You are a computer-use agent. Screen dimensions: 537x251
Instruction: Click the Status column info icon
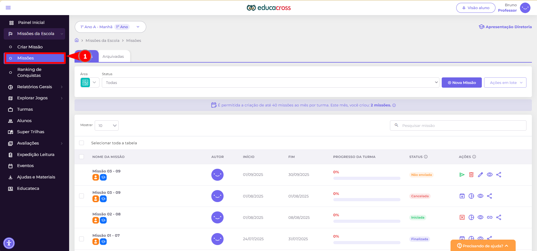(426, 157)
